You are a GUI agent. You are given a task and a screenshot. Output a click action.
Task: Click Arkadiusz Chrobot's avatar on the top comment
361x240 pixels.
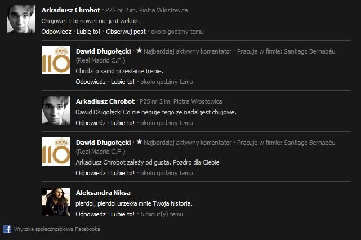click(21, 19)
